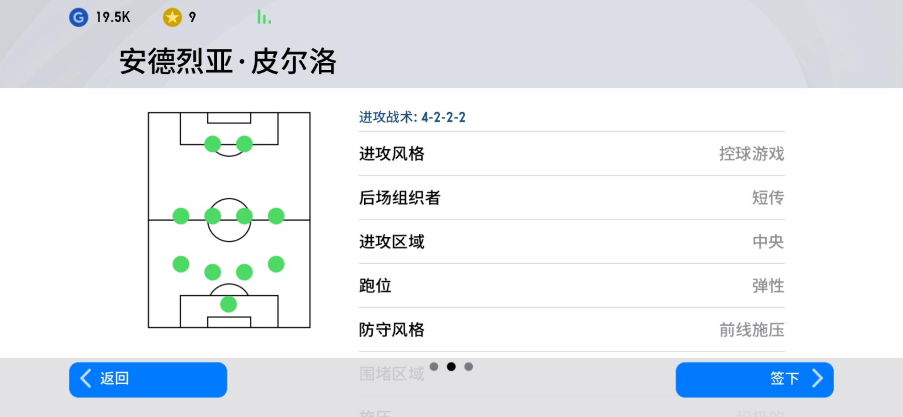Screen dimensions: 903x417
Task: Select the 跑位 setting row
Action: 572,286
